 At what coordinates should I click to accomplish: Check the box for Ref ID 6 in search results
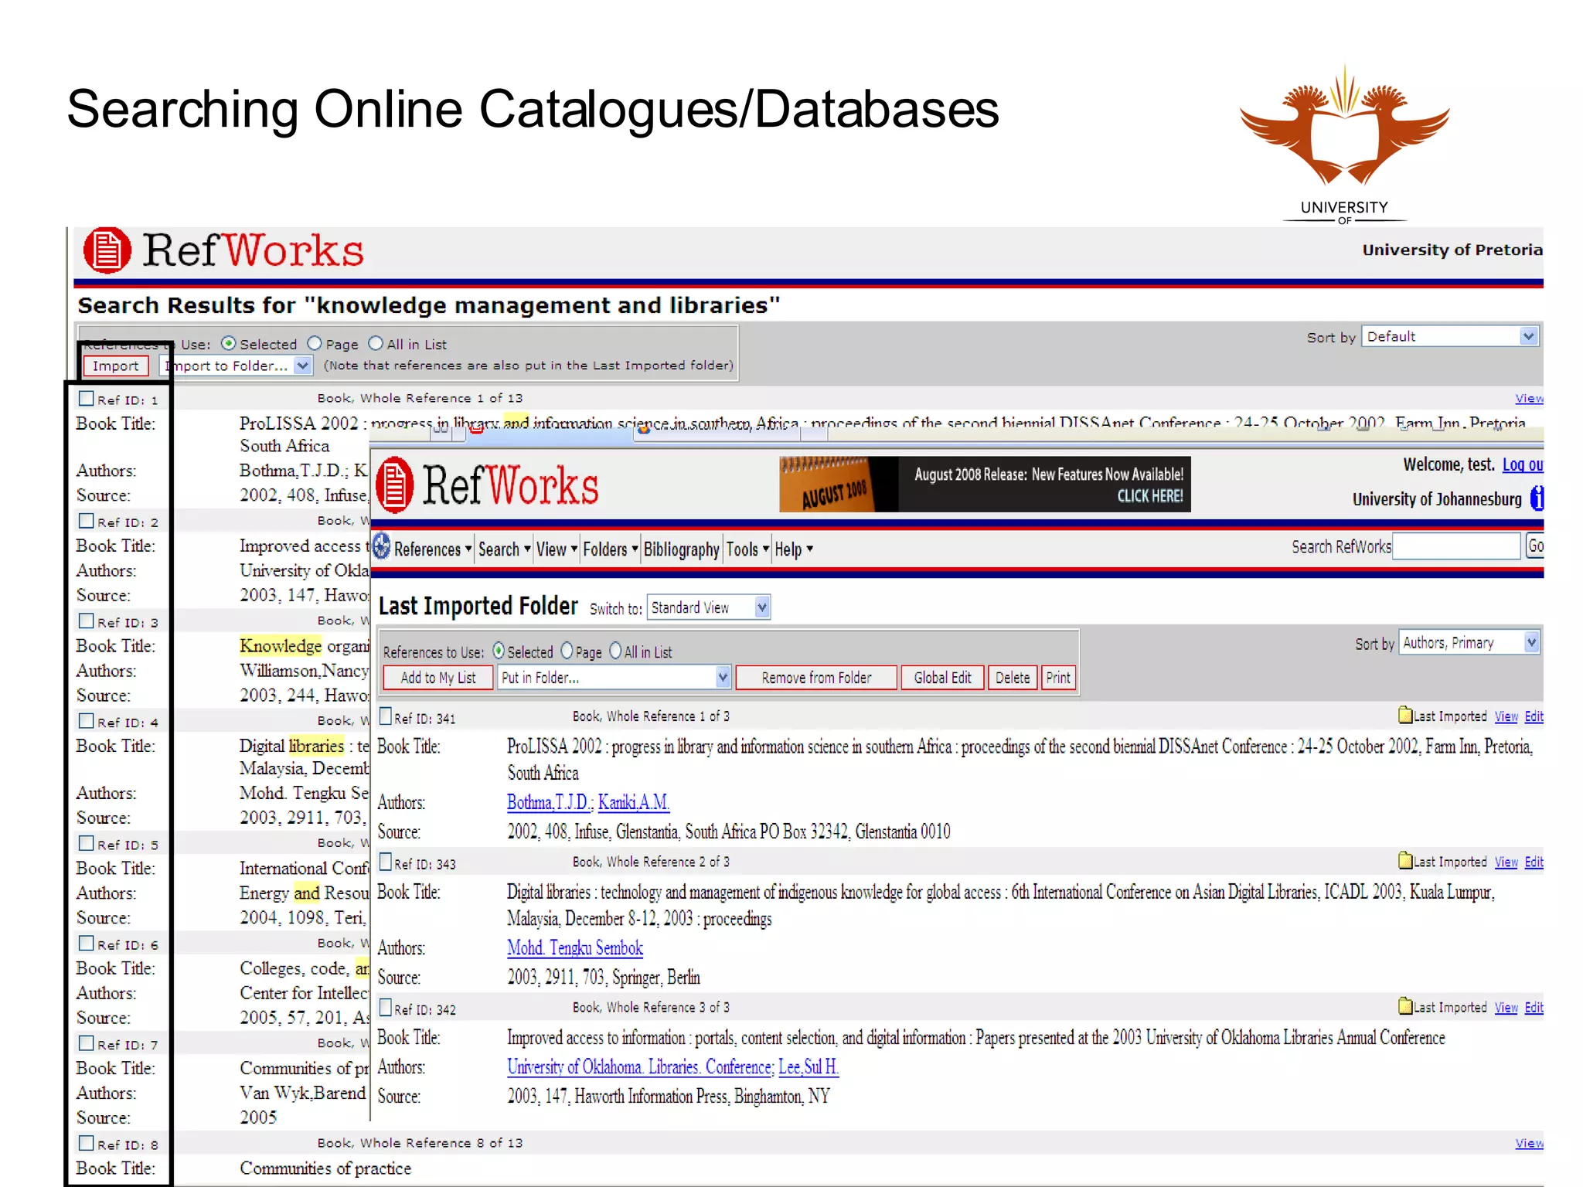click(87, 944)
